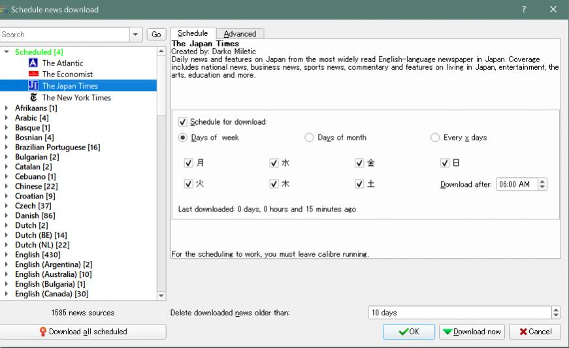569x348 pixels.
Task: Select Days of month radio button
Action: 309,138
